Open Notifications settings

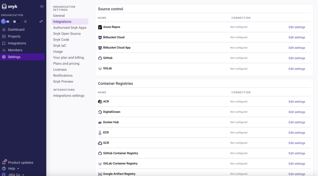(63, 76)
